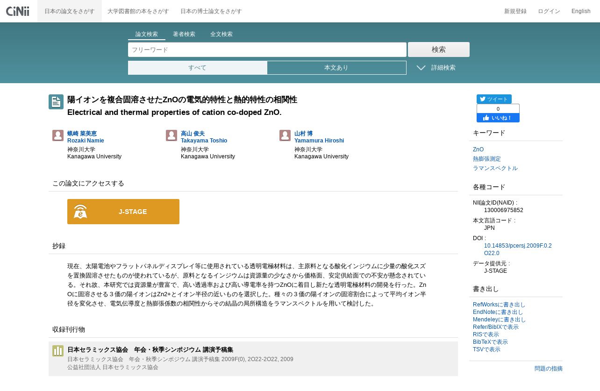600x391 pixels.
Task: Click the フリーワード search input field
Action: click(x=267, y=50)
